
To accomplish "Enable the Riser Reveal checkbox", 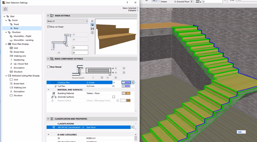I will pyautogui.click(x=48, y=67).
